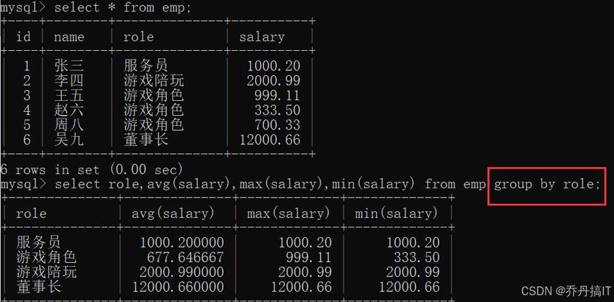Image resolution: width=614 pixels, height=302 pixels.
Task: Click 'group by role;' in the second query
Action: (547, 184)
